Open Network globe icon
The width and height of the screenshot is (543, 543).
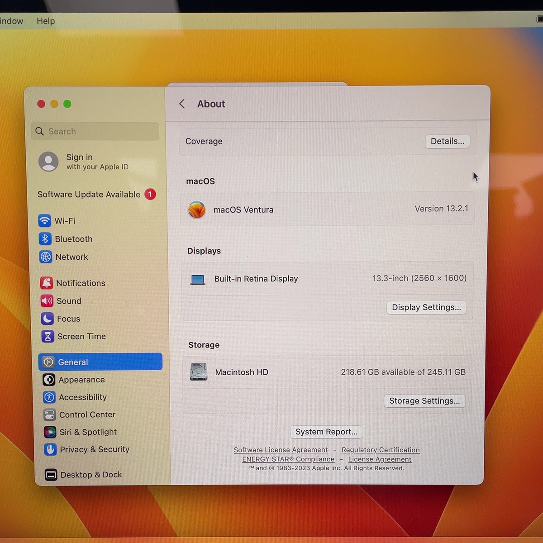[45, 257]
